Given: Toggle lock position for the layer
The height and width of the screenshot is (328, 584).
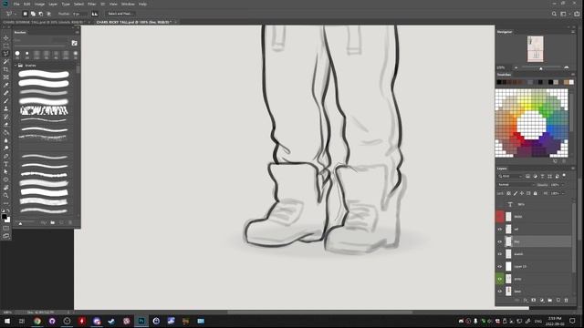Looking at the screenshot, I should [522, 193].
